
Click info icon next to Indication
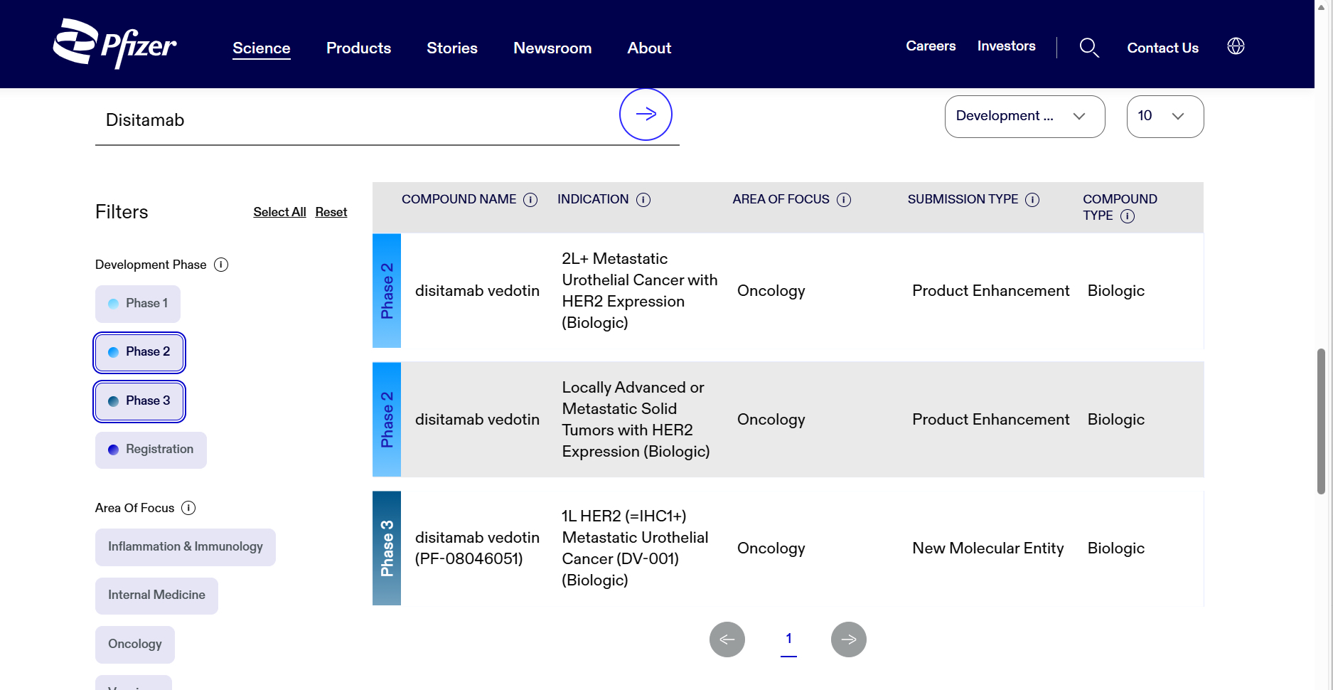click(x=643, y=200)
